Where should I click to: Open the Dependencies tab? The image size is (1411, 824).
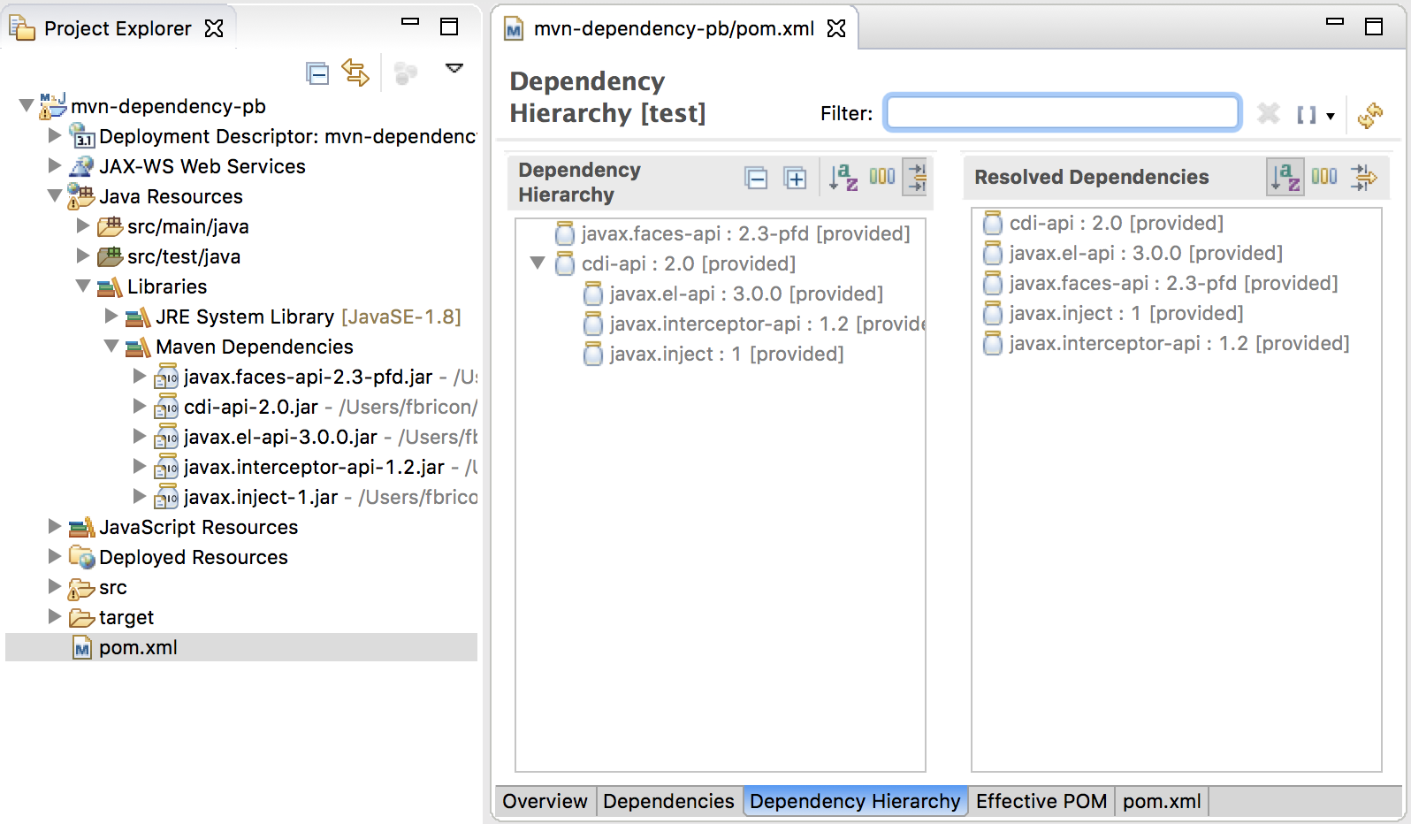click(668, 801)
